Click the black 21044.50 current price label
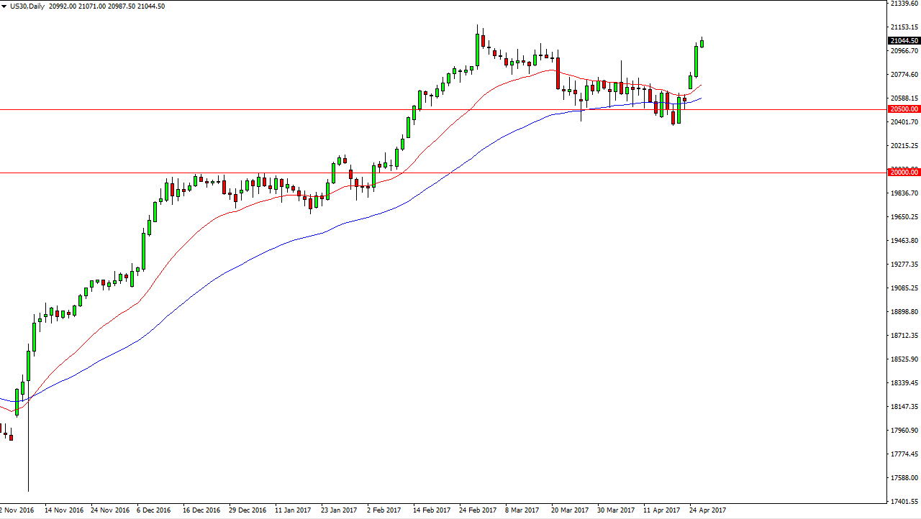The image size is (921, 519). click(x=904, y=41)
